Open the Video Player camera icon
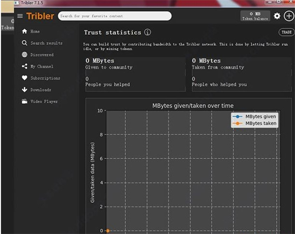295x234 pixels. 25,102
